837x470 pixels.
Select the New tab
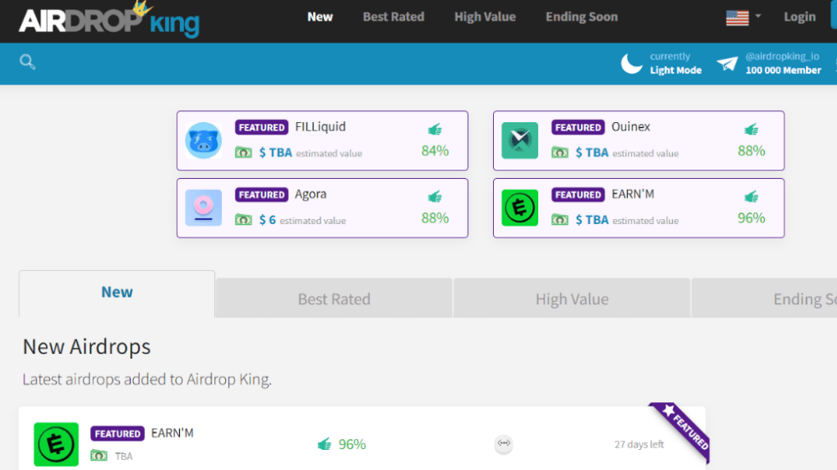pos(117,293)
